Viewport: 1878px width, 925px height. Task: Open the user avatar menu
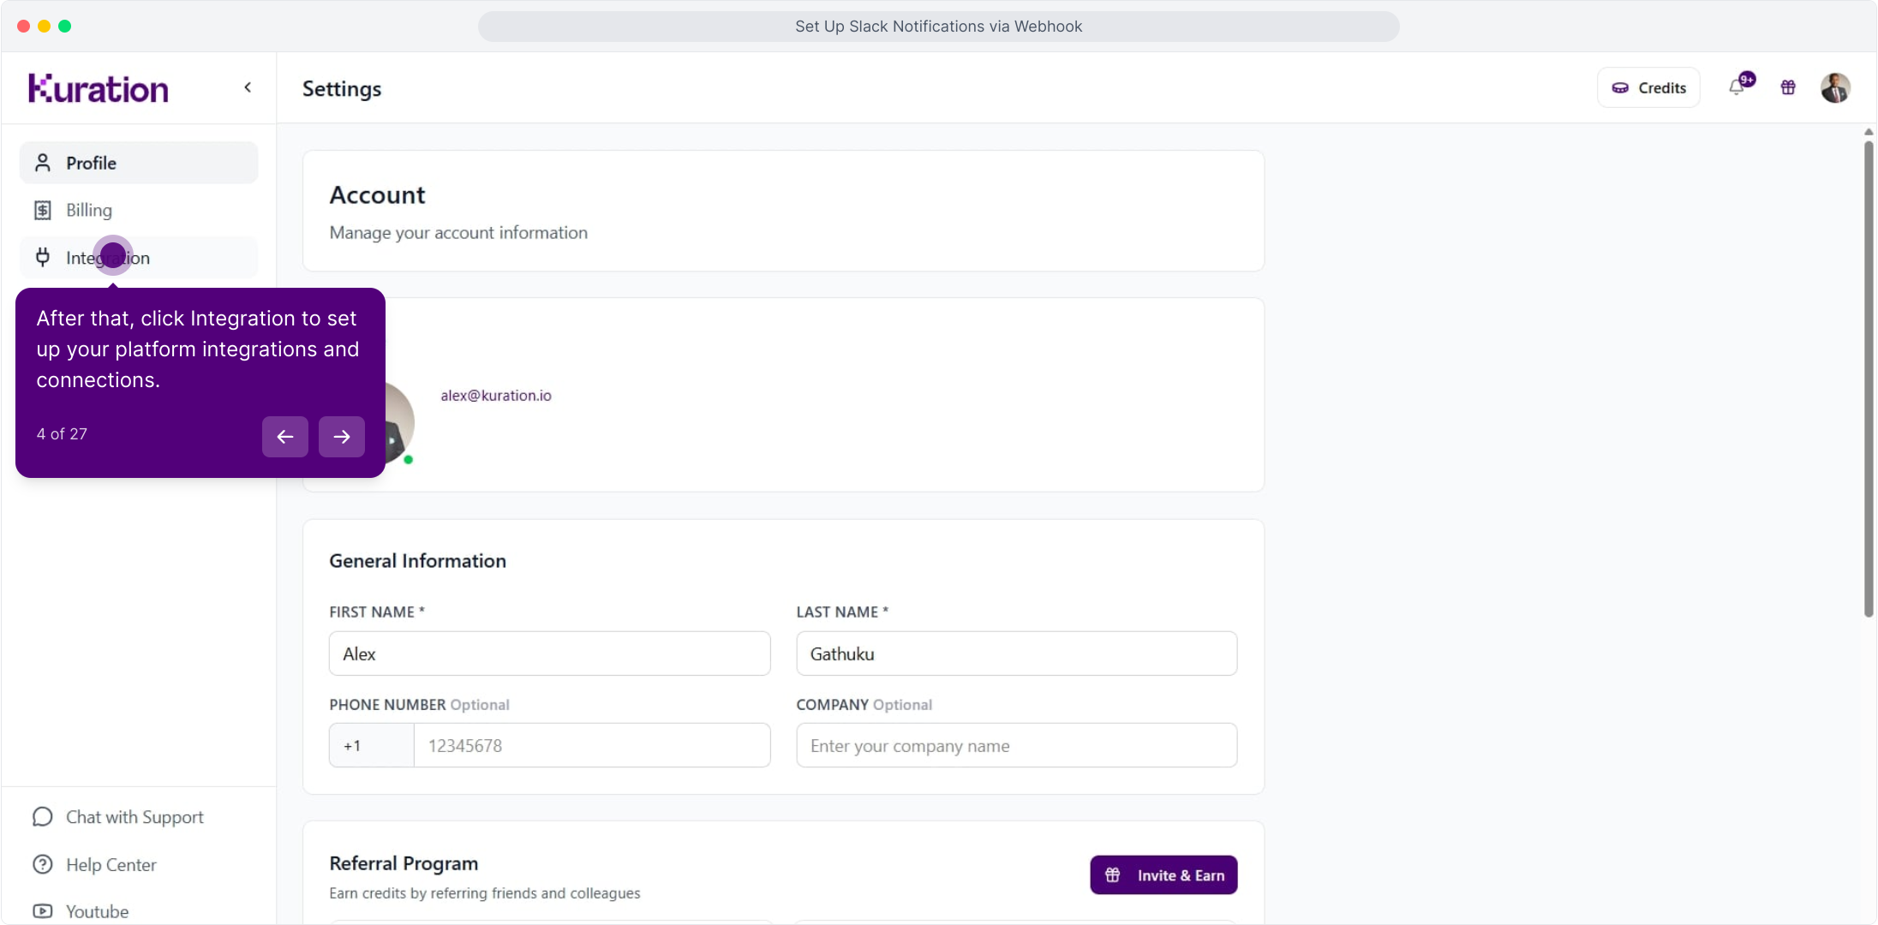pyautogui.click(x=1835, y=87)
